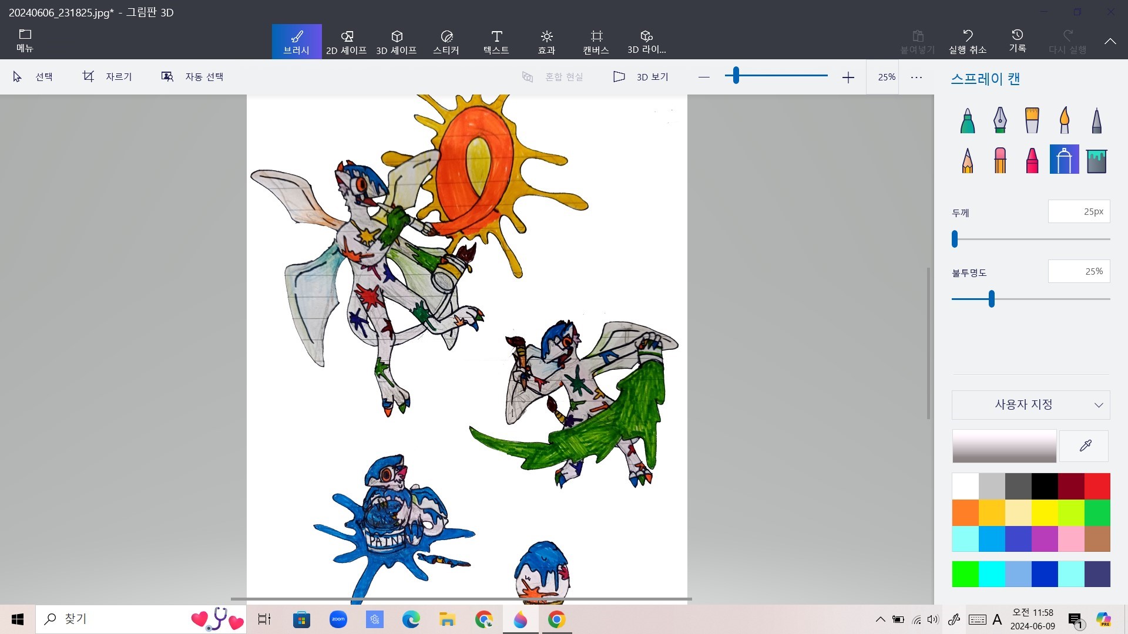Viewport: 1128px width, 634px height.
Task: Activate the eyedropper color picker
Action: (1085, 446)
